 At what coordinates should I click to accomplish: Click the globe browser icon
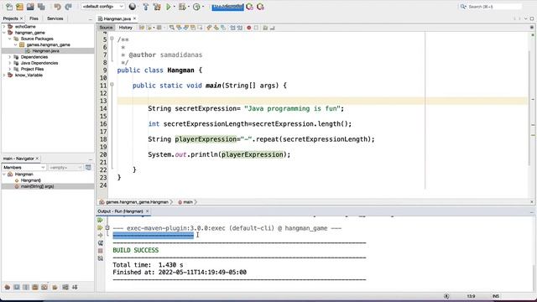[x=133, y=7]
